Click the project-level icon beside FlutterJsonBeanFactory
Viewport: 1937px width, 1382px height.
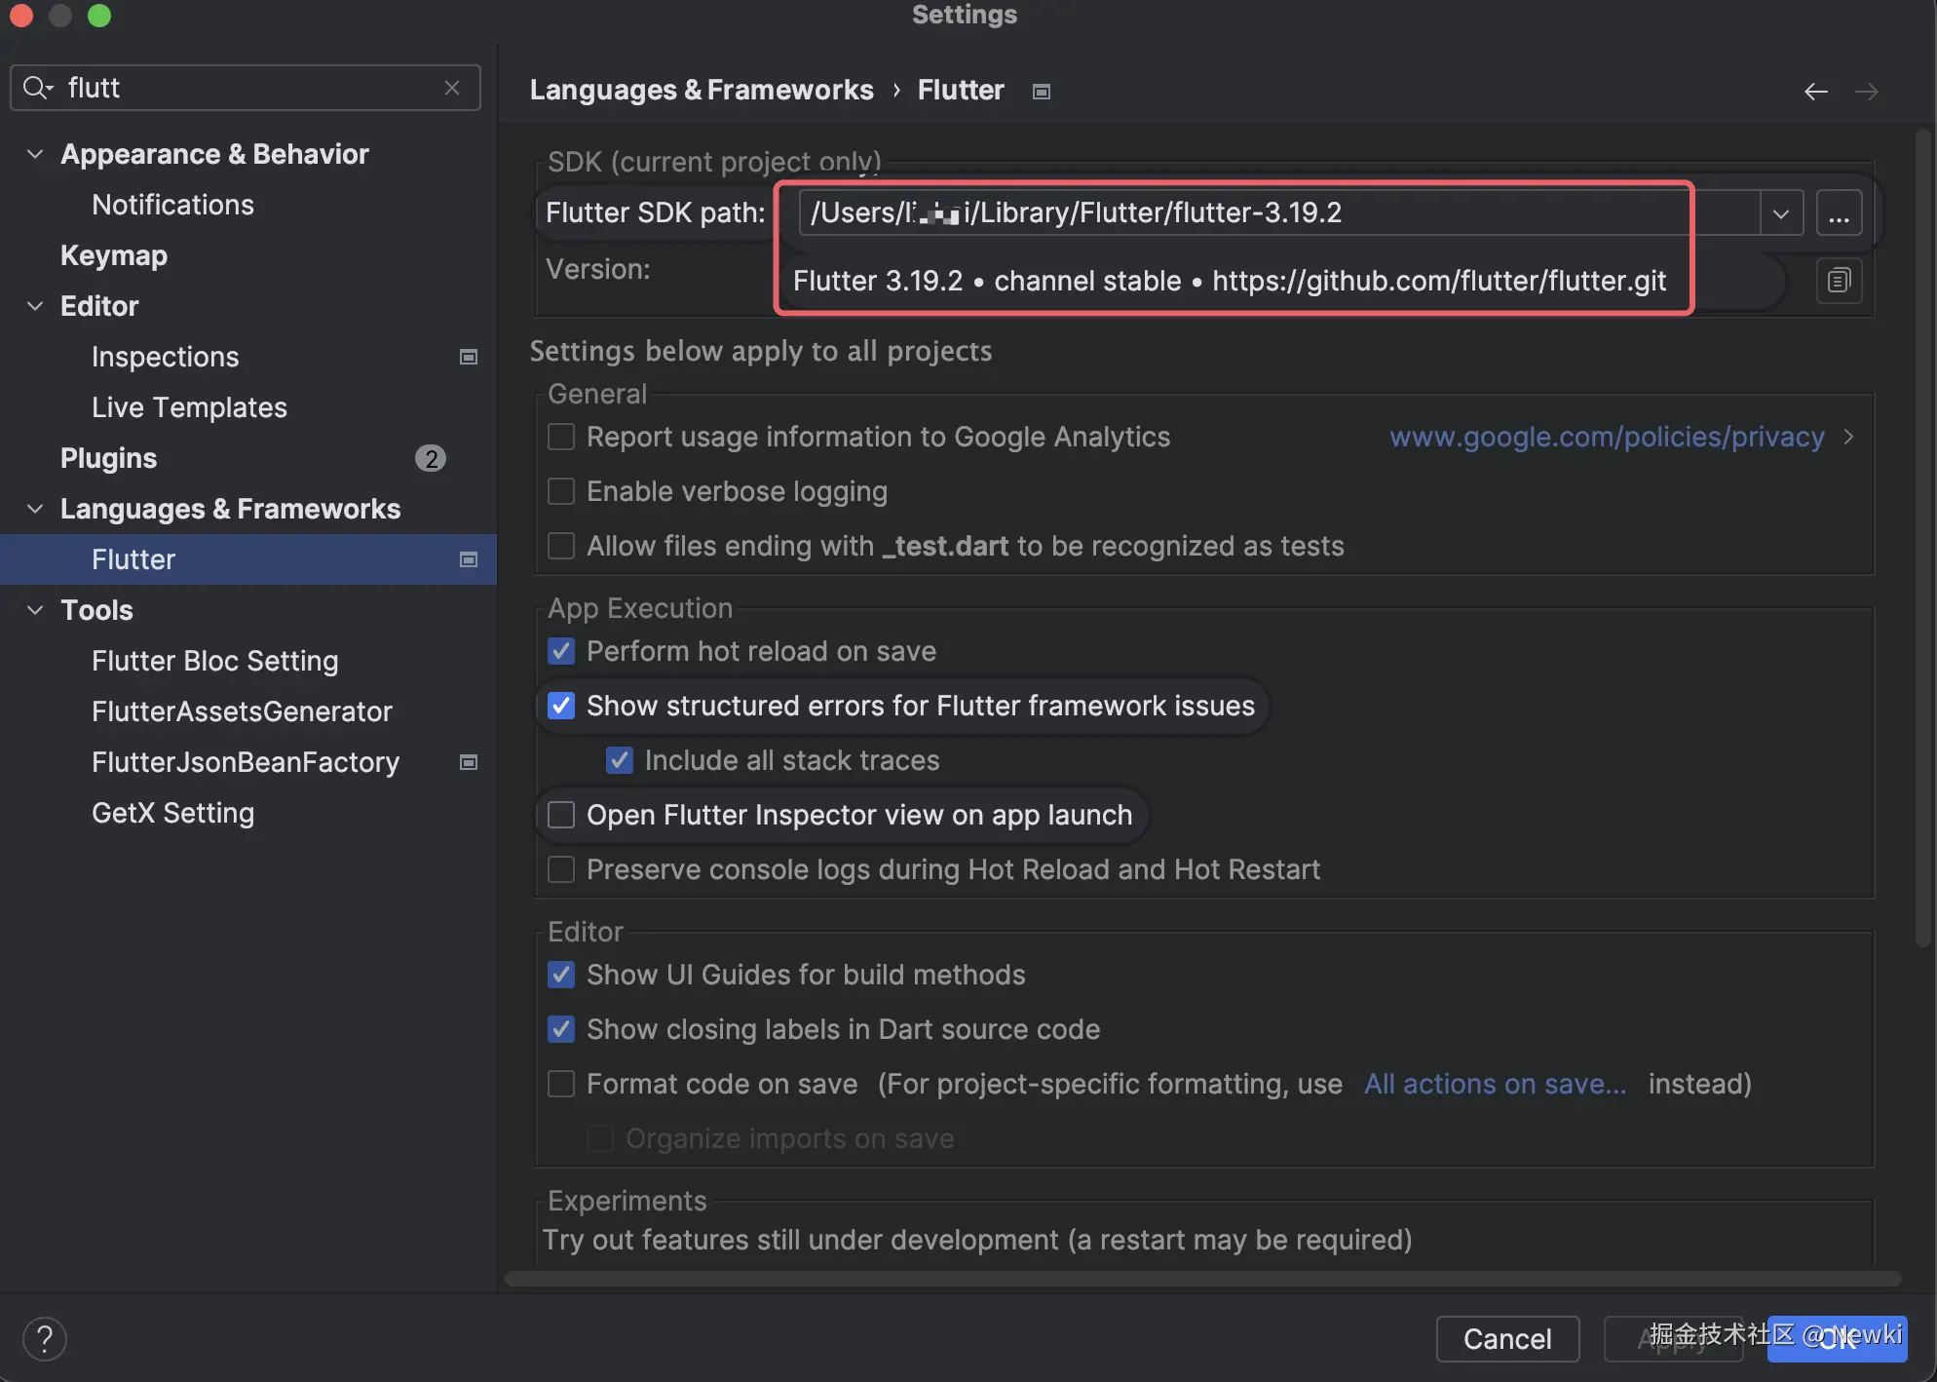(x=469, y=763)
